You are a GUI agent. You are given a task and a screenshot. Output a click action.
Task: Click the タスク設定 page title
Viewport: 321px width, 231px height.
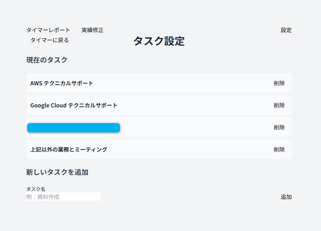click(x=159, y=41)
